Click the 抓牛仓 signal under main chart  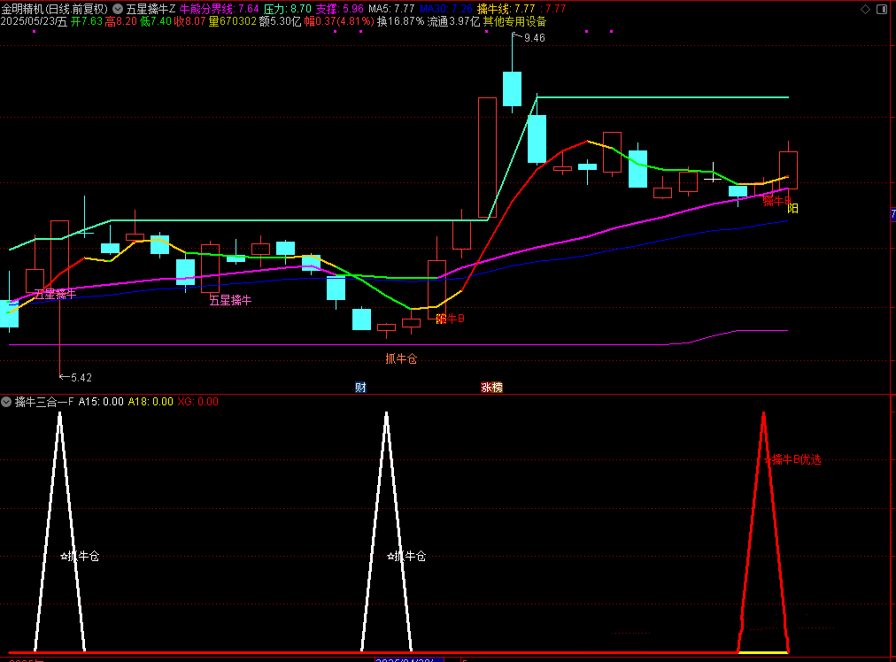click(400, 358)
